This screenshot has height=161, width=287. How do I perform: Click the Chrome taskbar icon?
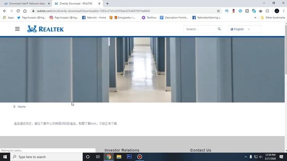pos(109,157)
